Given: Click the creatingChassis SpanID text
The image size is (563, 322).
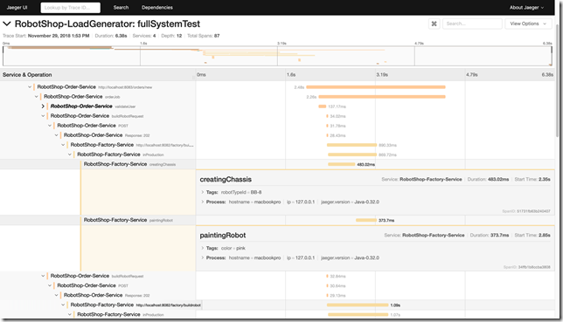Looking at the screenshot, I should (526, 211).
